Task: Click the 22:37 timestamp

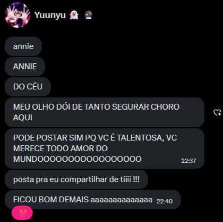Action: click(188, 161)
